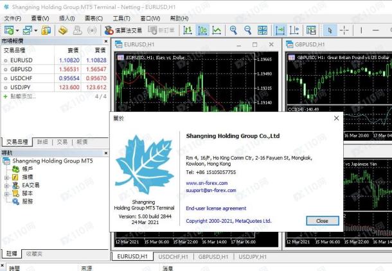Screen dimensions: 392x271
Task: Close the 市場報價 Market Watch panel
Action: click(106, 41)
